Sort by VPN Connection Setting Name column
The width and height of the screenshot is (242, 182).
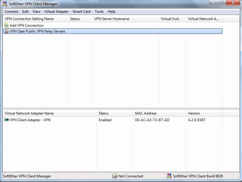point(35,19)
